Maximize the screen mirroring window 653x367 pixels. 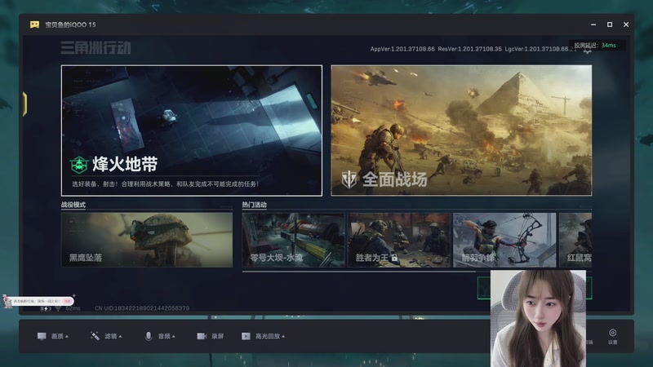pos(610,24)
